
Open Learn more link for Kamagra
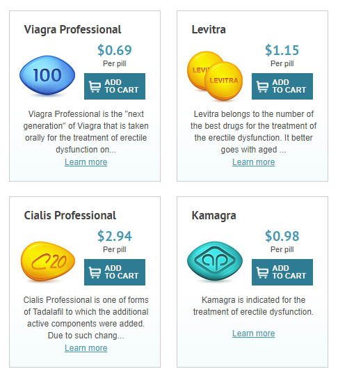(x=253, y=334)
